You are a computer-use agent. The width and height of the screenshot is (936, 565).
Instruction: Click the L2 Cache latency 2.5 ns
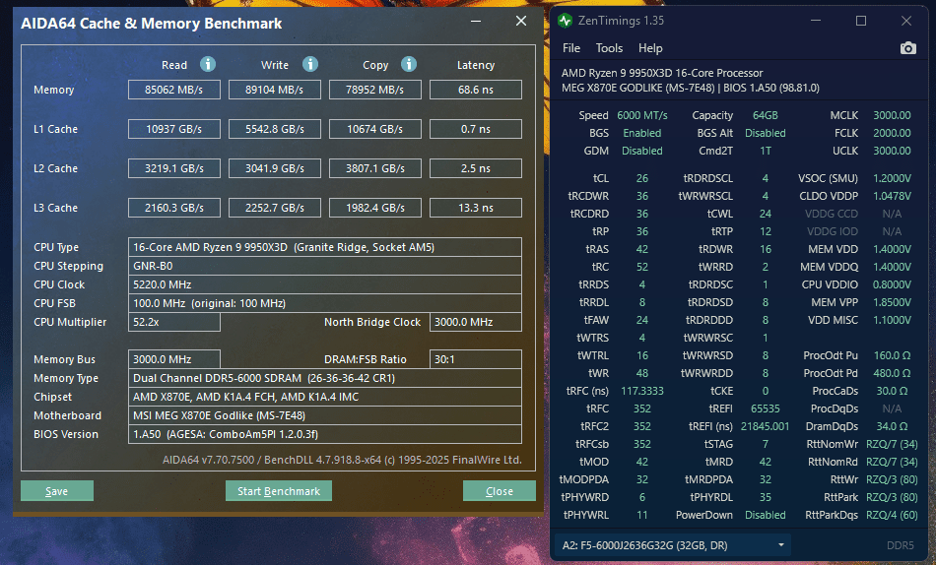point(476,168)
